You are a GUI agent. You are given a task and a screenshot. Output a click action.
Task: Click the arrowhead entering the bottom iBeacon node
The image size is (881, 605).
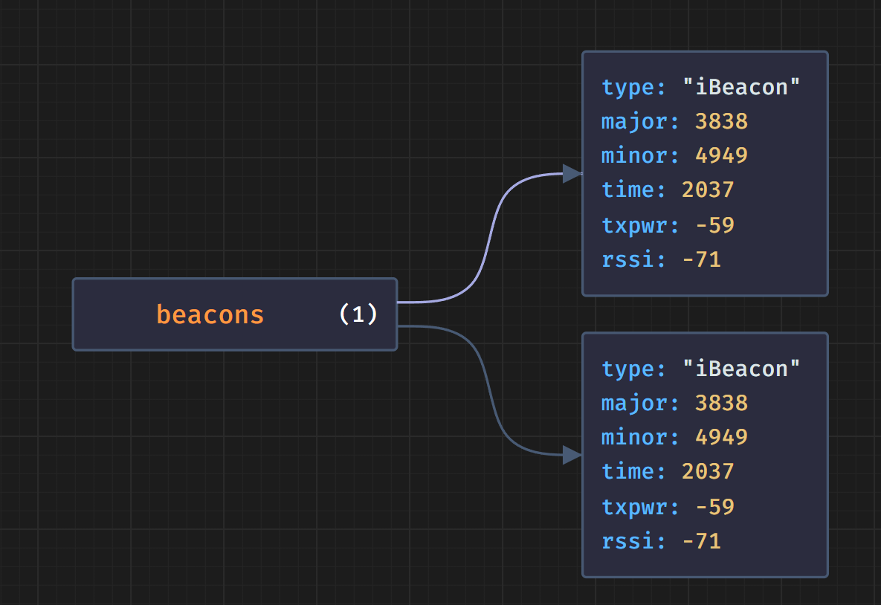point(572,455)
